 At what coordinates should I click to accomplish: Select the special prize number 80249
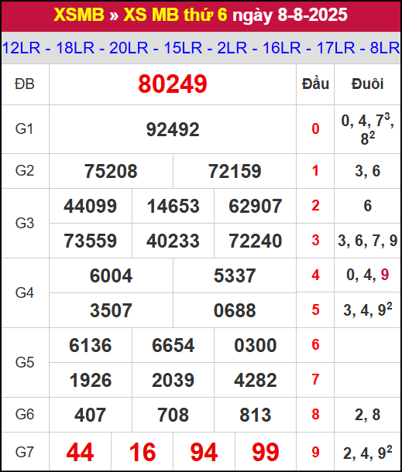point(173,84)
